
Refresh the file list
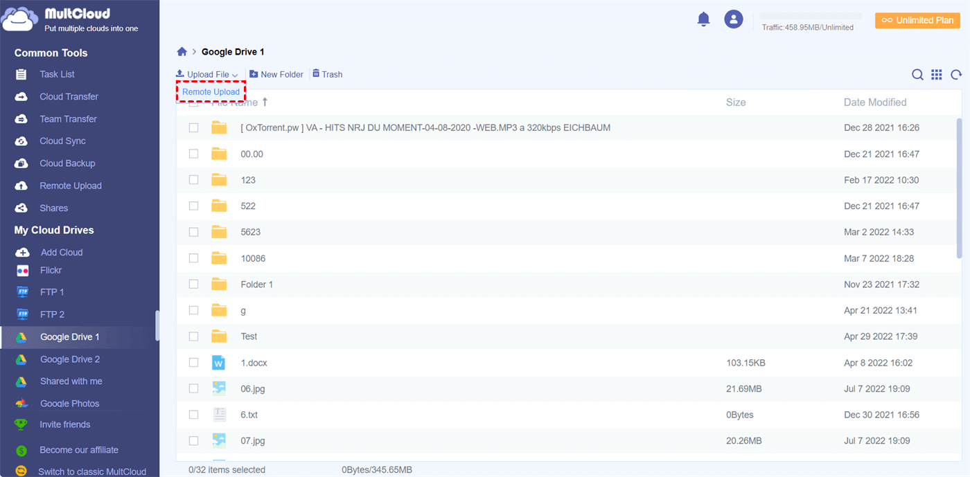[956, 75]
